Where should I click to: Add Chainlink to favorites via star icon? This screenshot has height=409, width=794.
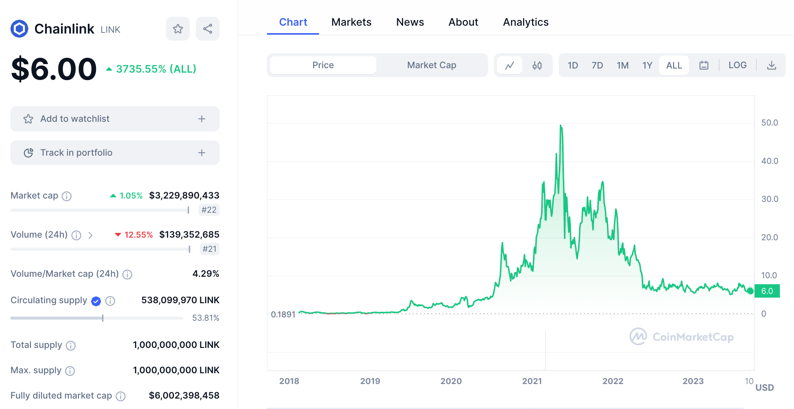tap(178, 28)
